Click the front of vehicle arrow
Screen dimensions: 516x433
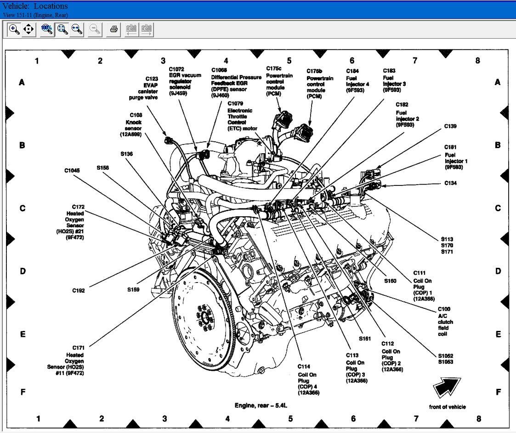coord(447,388)
